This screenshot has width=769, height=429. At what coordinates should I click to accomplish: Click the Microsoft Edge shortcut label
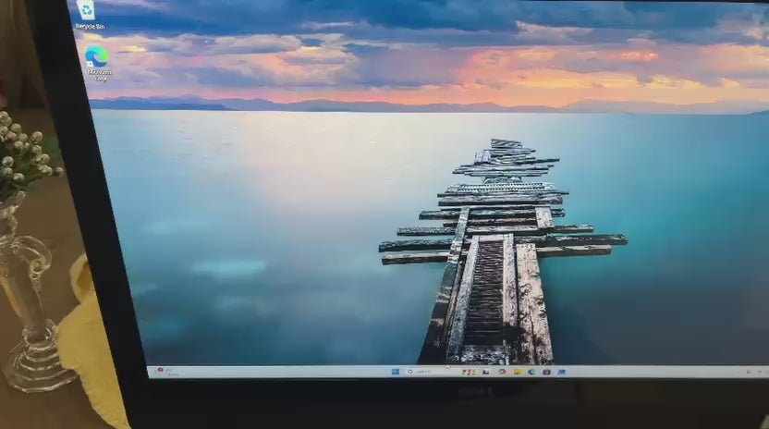point(100,75)
